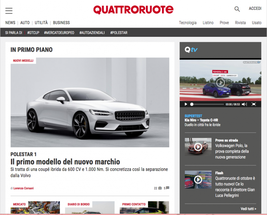This screenshot has height=215, width=267.
Task: Select the #POLESTAR trending tag
Action: tap(119, 33)
